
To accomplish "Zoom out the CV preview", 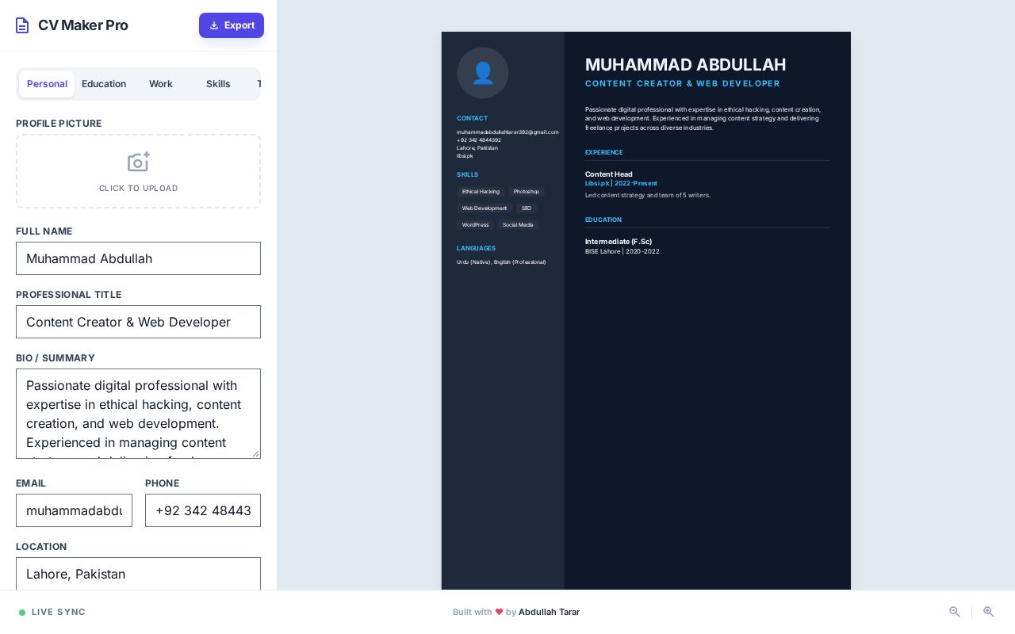I will pyautogui.click(x=955, y=612).
